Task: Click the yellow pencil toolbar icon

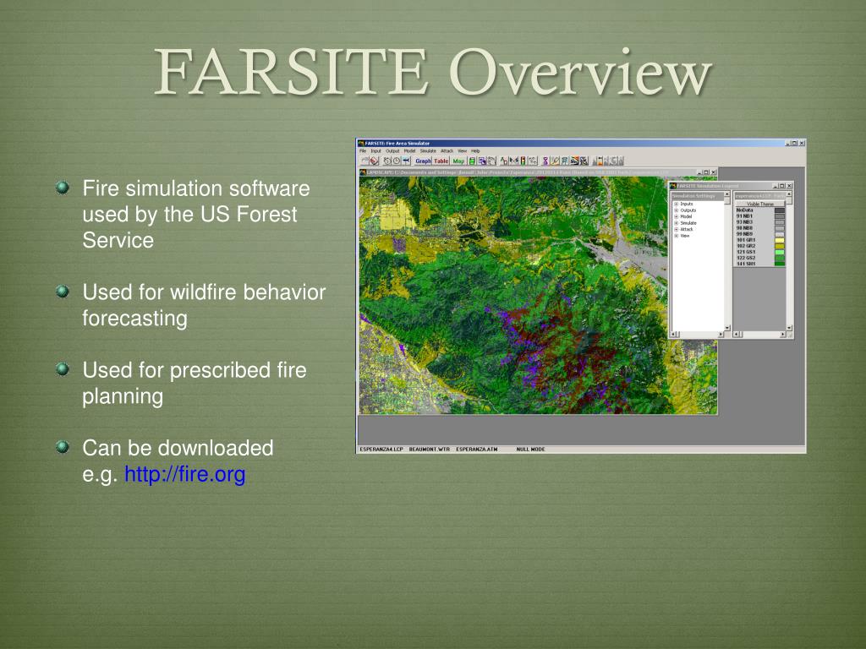Action: (x=555, y=161)
